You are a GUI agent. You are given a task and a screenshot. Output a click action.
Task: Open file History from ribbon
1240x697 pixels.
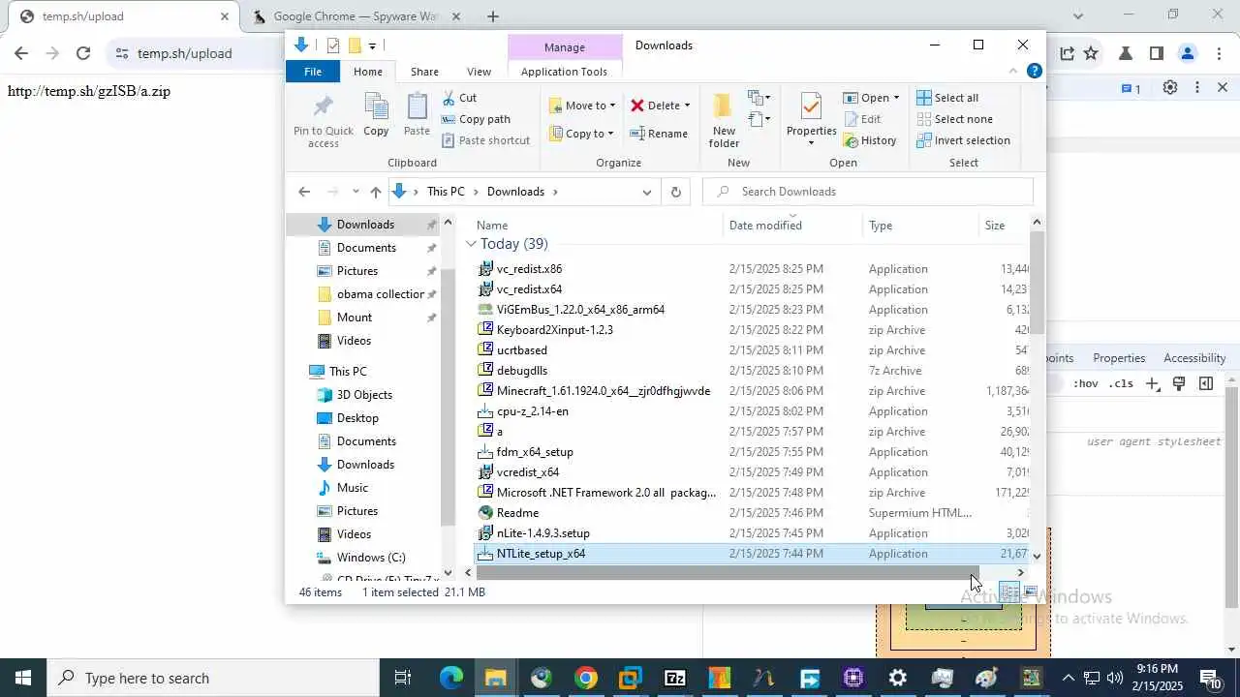pos(870,140)
